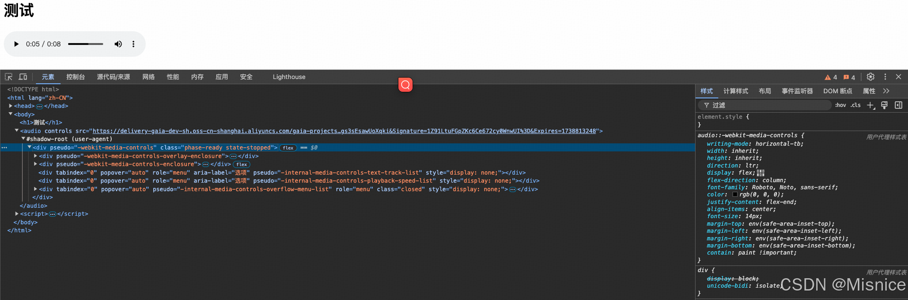Expand the head element node

(x=10, y=106)
